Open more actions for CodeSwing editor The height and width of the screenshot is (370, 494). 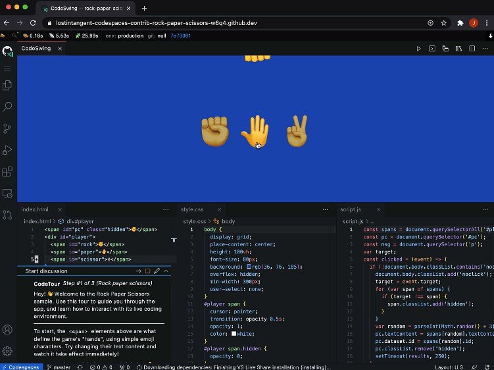coord(485,49)
